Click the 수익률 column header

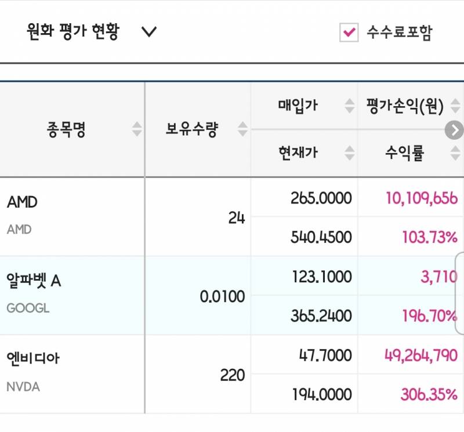pyautogui.click(x=404, y=153)
